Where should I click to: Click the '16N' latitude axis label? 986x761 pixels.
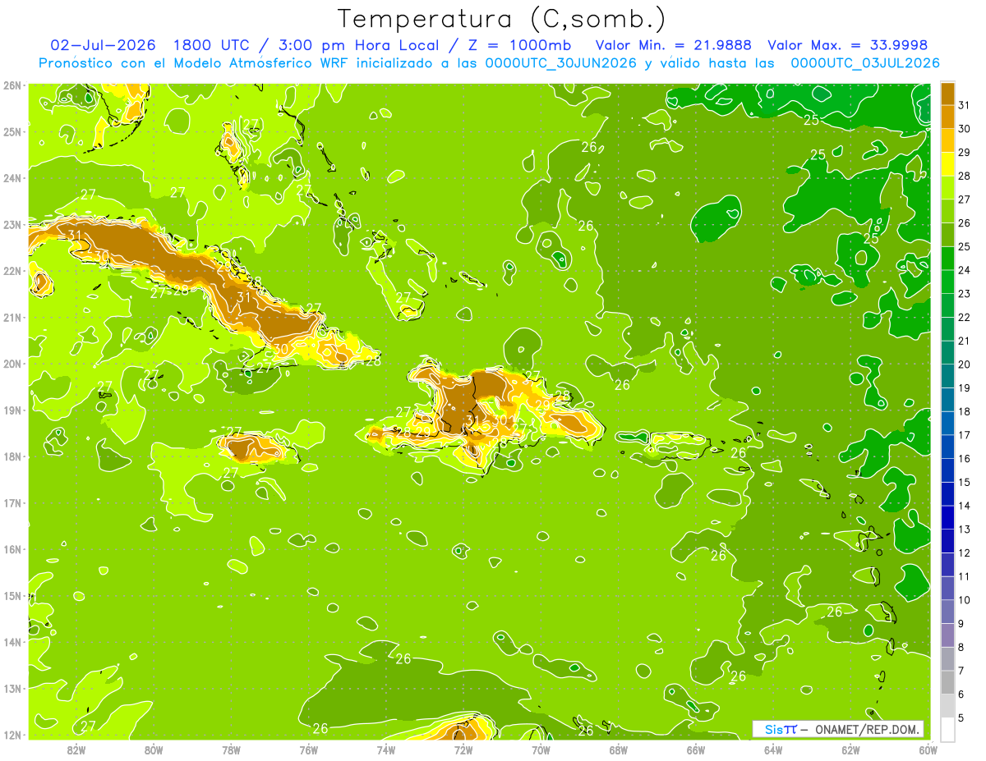click(x=12, y=549)
